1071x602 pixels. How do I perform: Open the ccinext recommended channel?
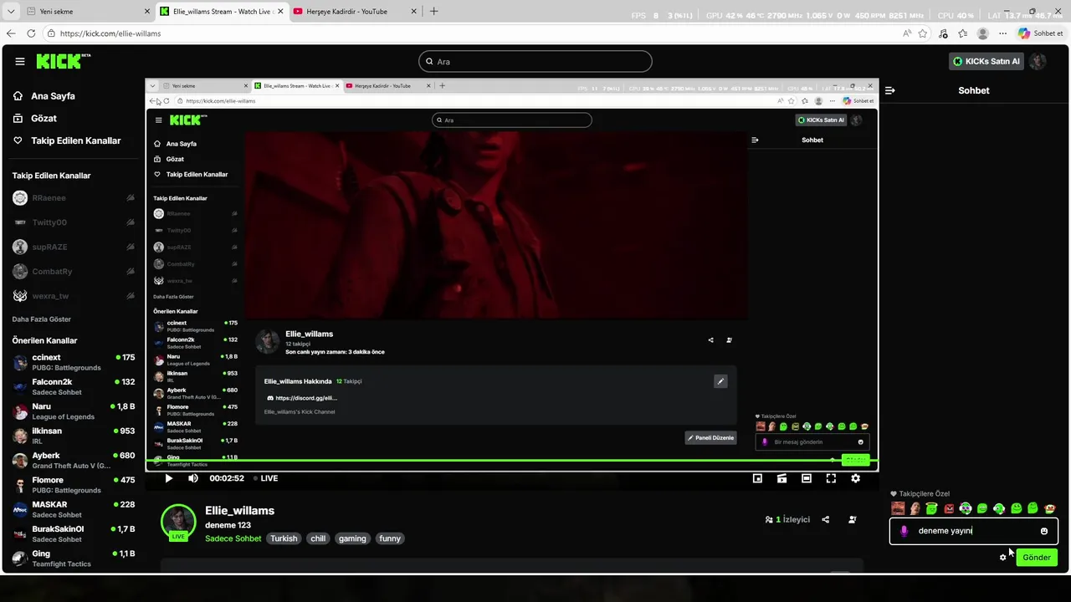pyautogui.click(x=74, y=362)
